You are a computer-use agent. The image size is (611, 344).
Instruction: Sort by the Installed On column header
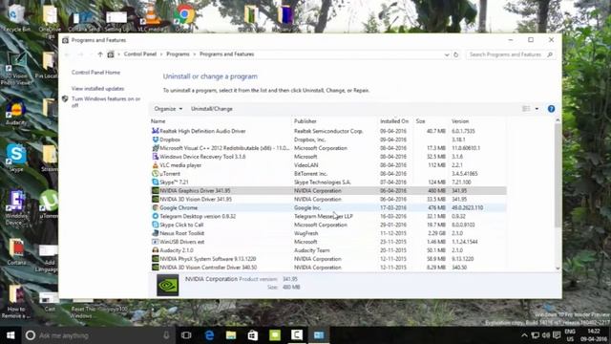pos(394,121)
